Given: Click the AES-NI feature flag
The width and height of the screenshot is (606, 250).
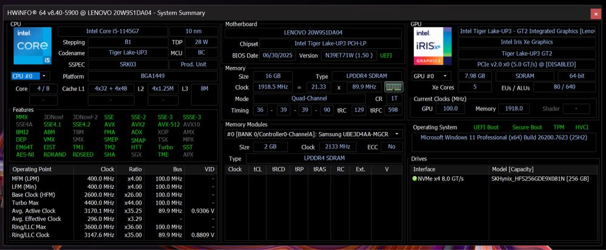Looking at the screenshot, I should (x=24, y=155).
